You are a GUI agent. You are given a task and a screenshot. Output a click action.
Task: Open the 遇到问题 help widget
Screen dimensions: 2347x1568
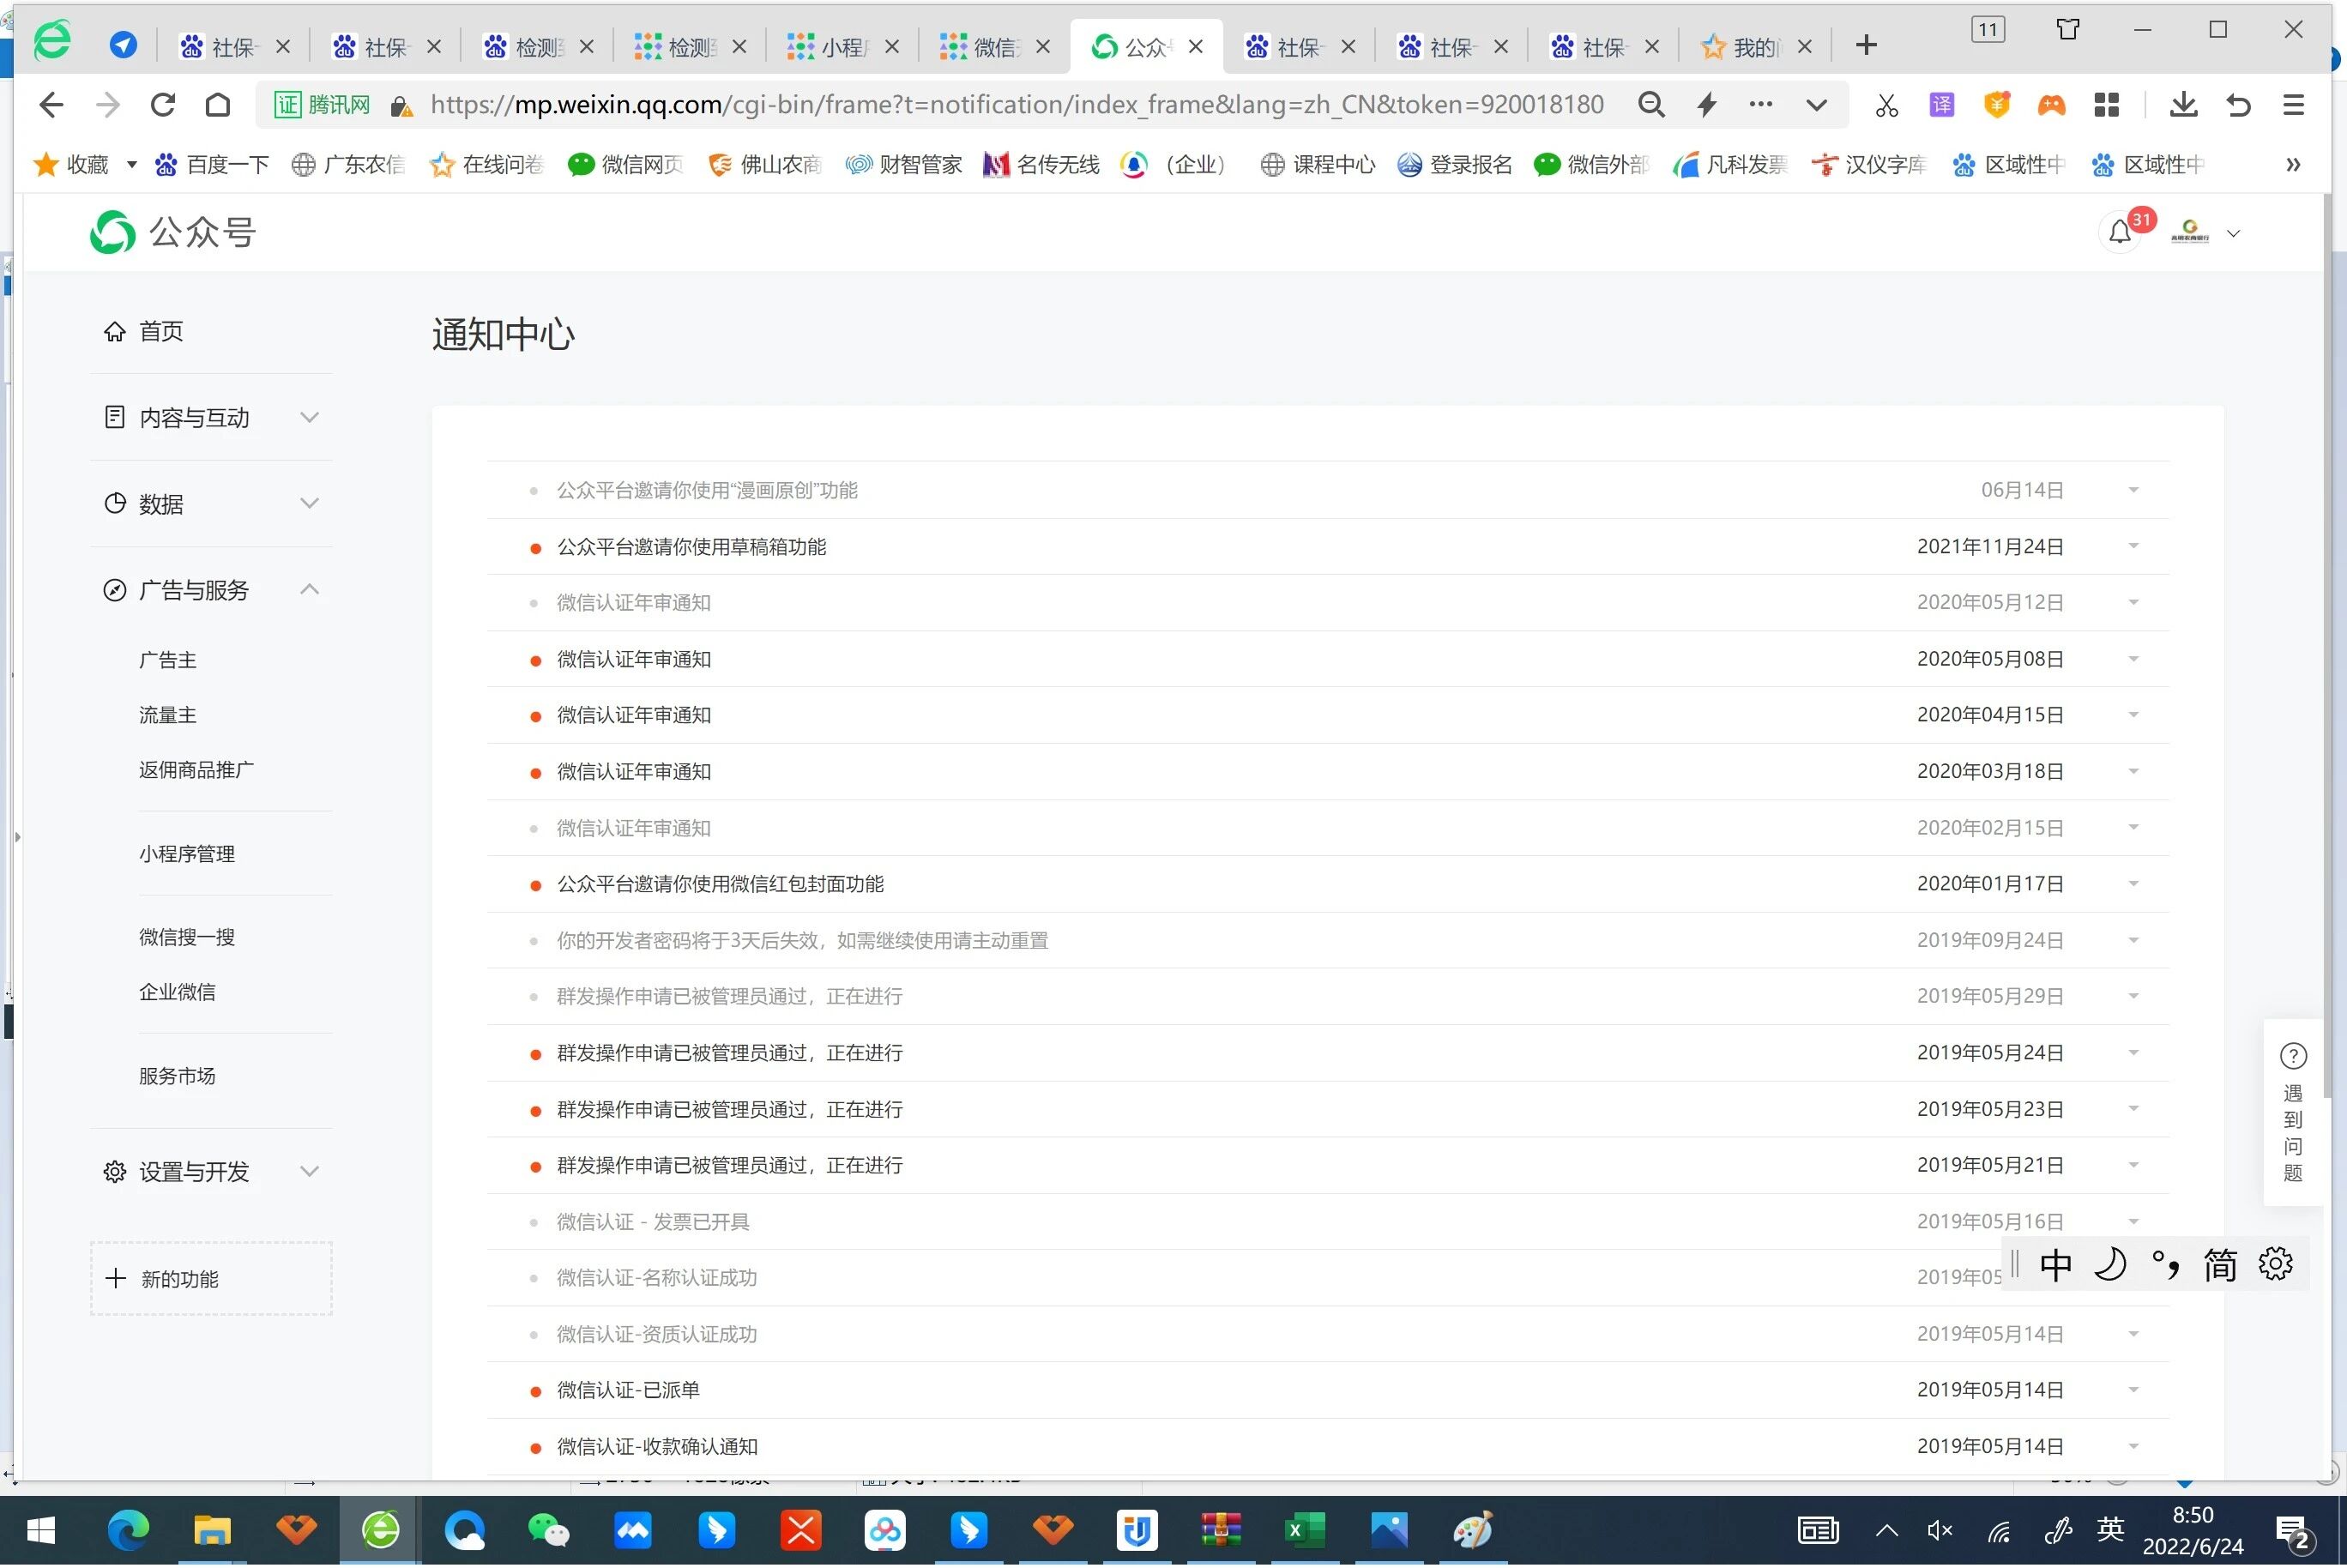click(x=2292, y=1112)
